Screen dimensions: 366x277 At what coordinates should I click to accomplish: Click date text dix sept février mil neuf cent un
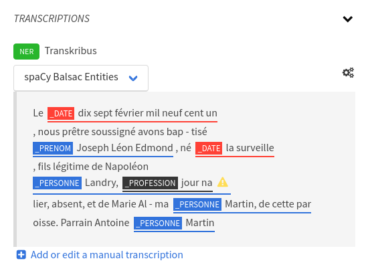(147, 113)
